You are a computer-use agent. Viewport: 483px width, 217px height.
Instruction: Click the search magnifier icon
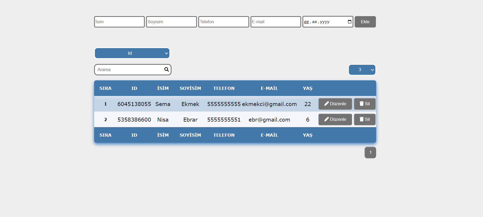click(166, 70)
